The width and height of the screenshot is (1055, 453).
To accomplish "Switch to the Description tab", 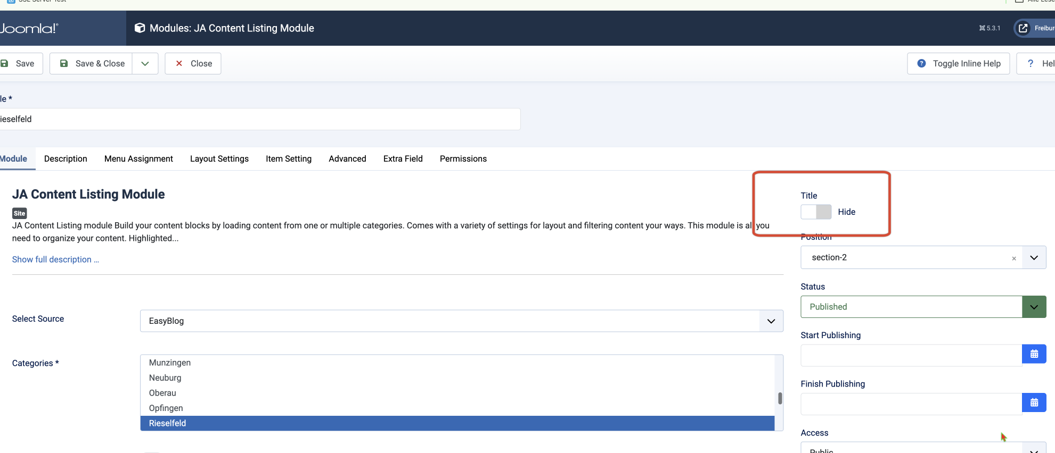I will click(66, 158).
